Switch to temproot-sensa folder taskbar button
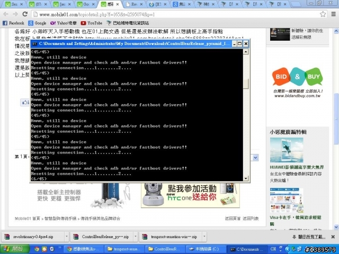The image size is (339, 254). coord(124,249)
